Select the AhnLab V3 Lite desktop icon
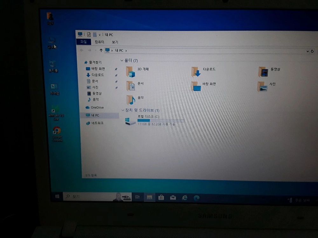 tap(56, 113)
